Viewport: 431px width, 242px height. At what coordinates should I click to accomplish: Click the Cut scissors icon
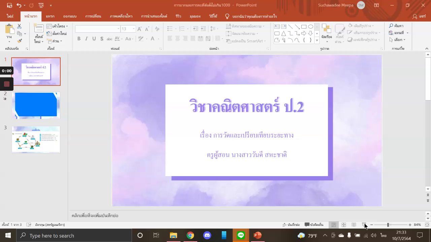coord(19,26)
